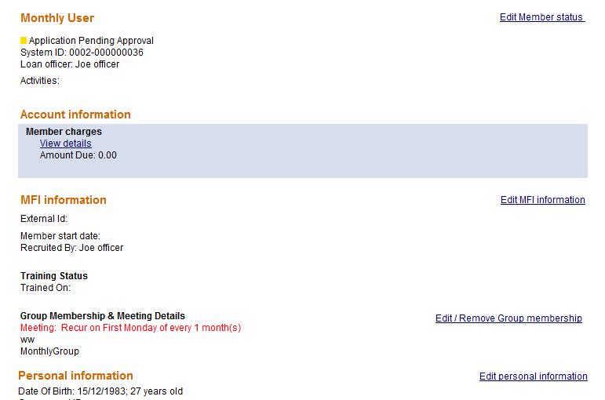This screenshot has width=605, height=400.
Task: Open the Edit MFI information link
Action: pyautogui.click(x=542, y=200)
